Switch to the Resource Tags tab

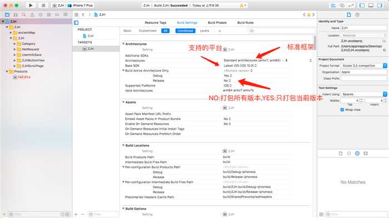click(x=156, y=23)
